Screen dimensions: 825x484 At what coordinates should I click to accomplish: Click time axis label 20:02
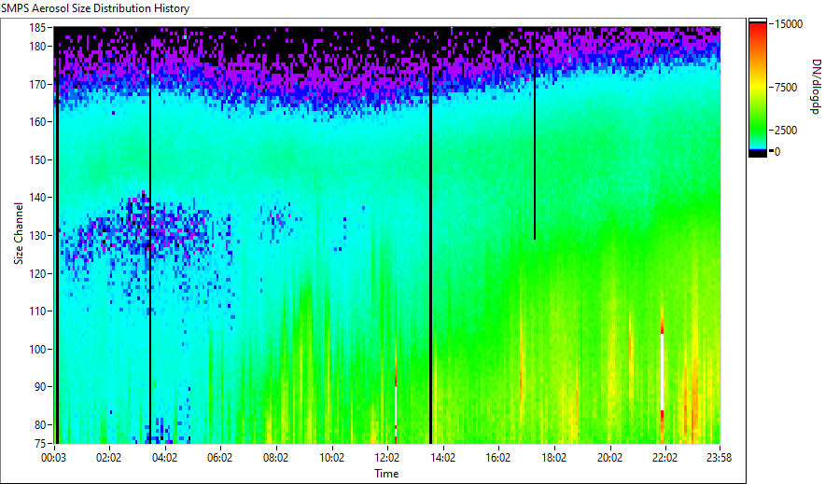[609, 458]
